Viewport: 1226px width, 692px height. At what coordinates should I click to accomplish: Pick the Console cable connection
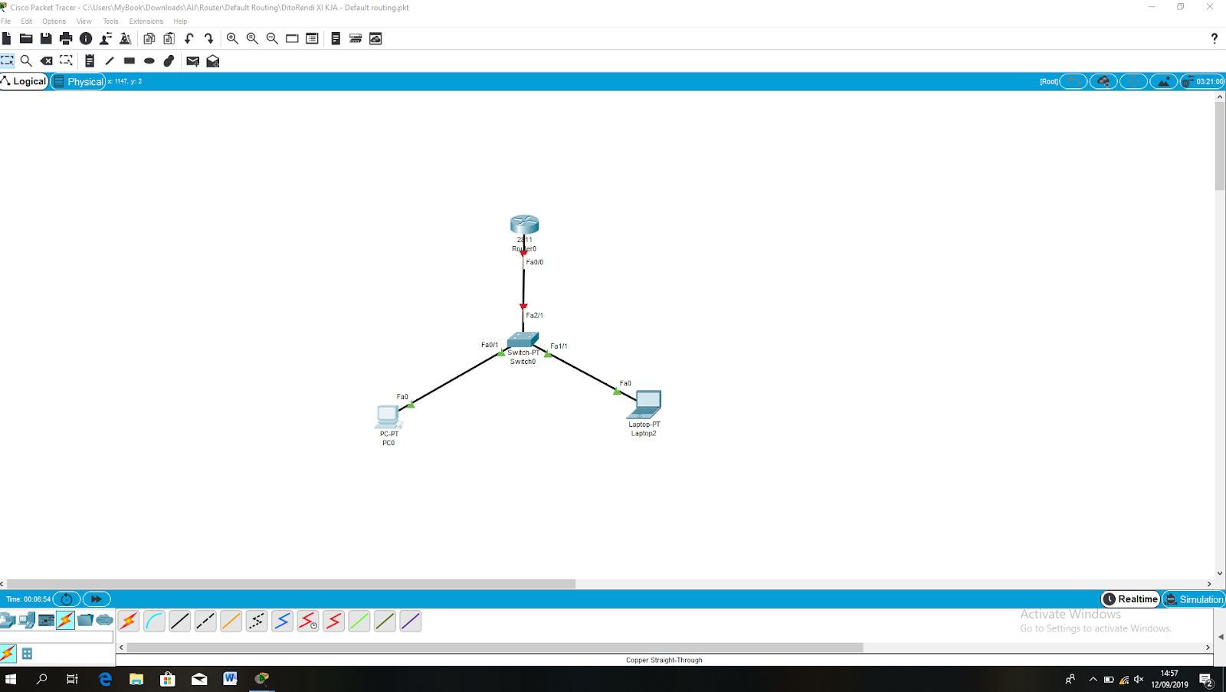click(x=154, y=621)
